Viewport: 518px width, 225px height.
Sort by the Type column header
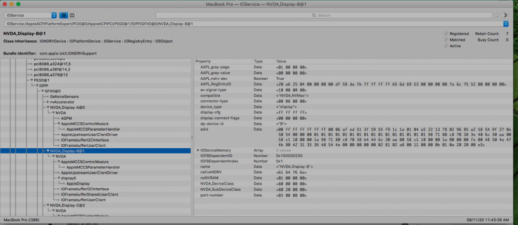pyautogui.click(x=258, y=61)
